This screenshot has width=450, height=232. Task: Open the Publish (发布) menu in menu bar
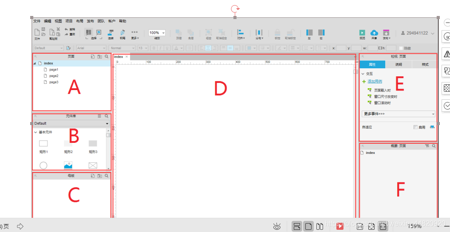(x=91, y=21)
